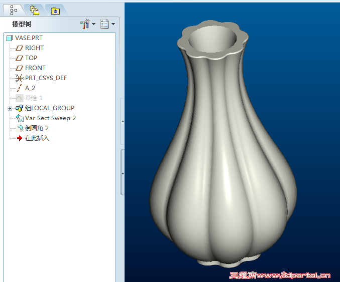The image size is (340, 282).
Task: Click the RIGHT plane icon
Action: (x=19, y=48)
